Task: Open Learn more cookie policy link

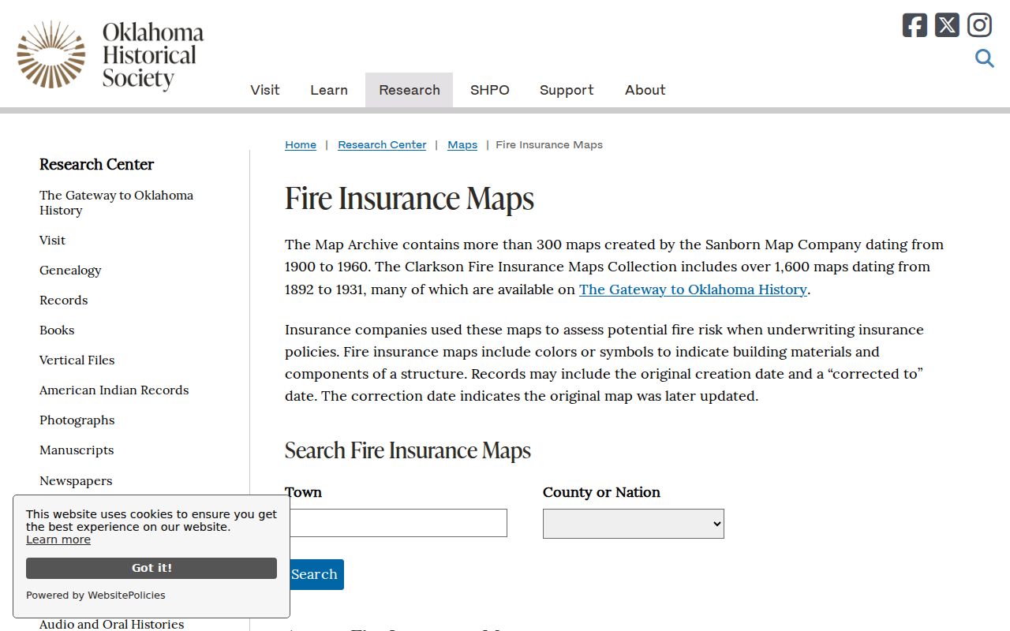Action: click(58, 540)
